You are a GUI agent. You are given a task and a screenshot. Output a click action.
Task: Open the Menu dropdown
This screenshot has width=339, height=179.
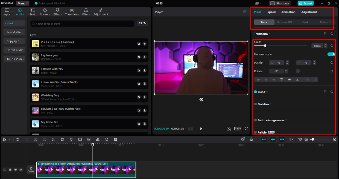pyautogui.click(x=23, y=3)
